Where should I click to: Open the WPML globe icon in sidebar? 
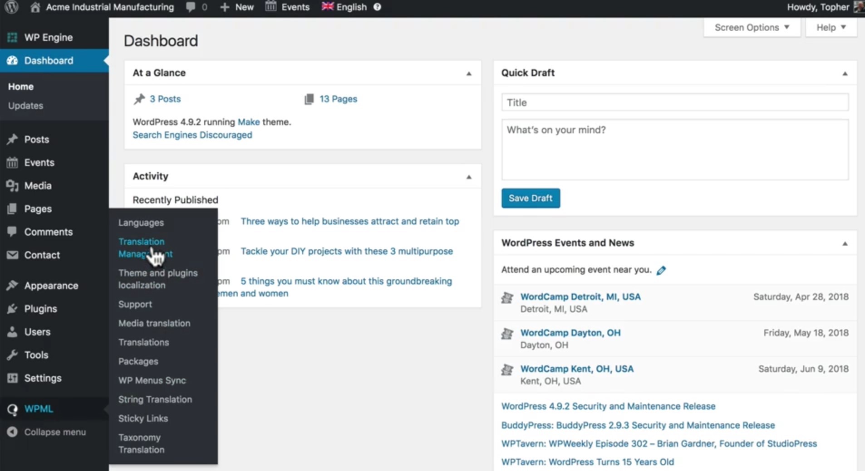(12, 408)
